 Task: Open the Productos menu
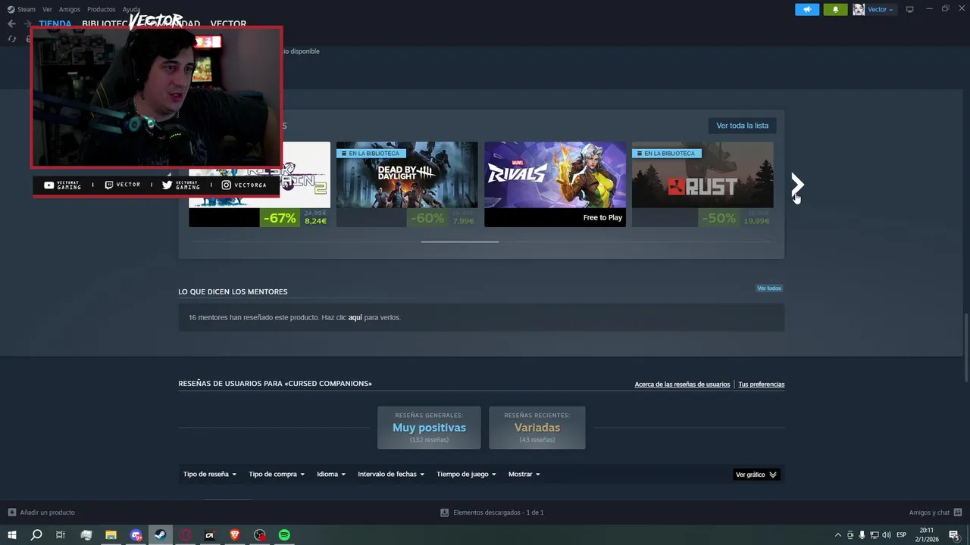(101, 9)
